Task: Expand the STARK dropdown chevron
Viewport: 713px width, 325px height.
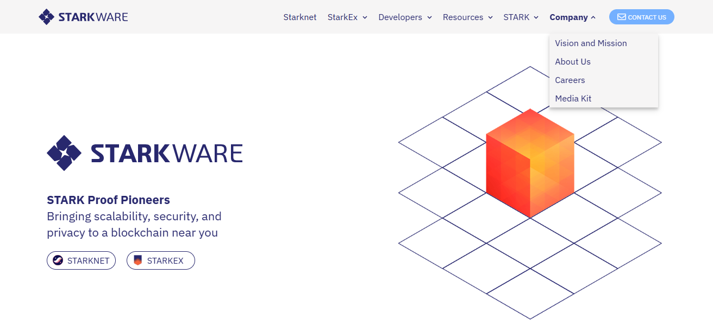Action: [536, 17]
